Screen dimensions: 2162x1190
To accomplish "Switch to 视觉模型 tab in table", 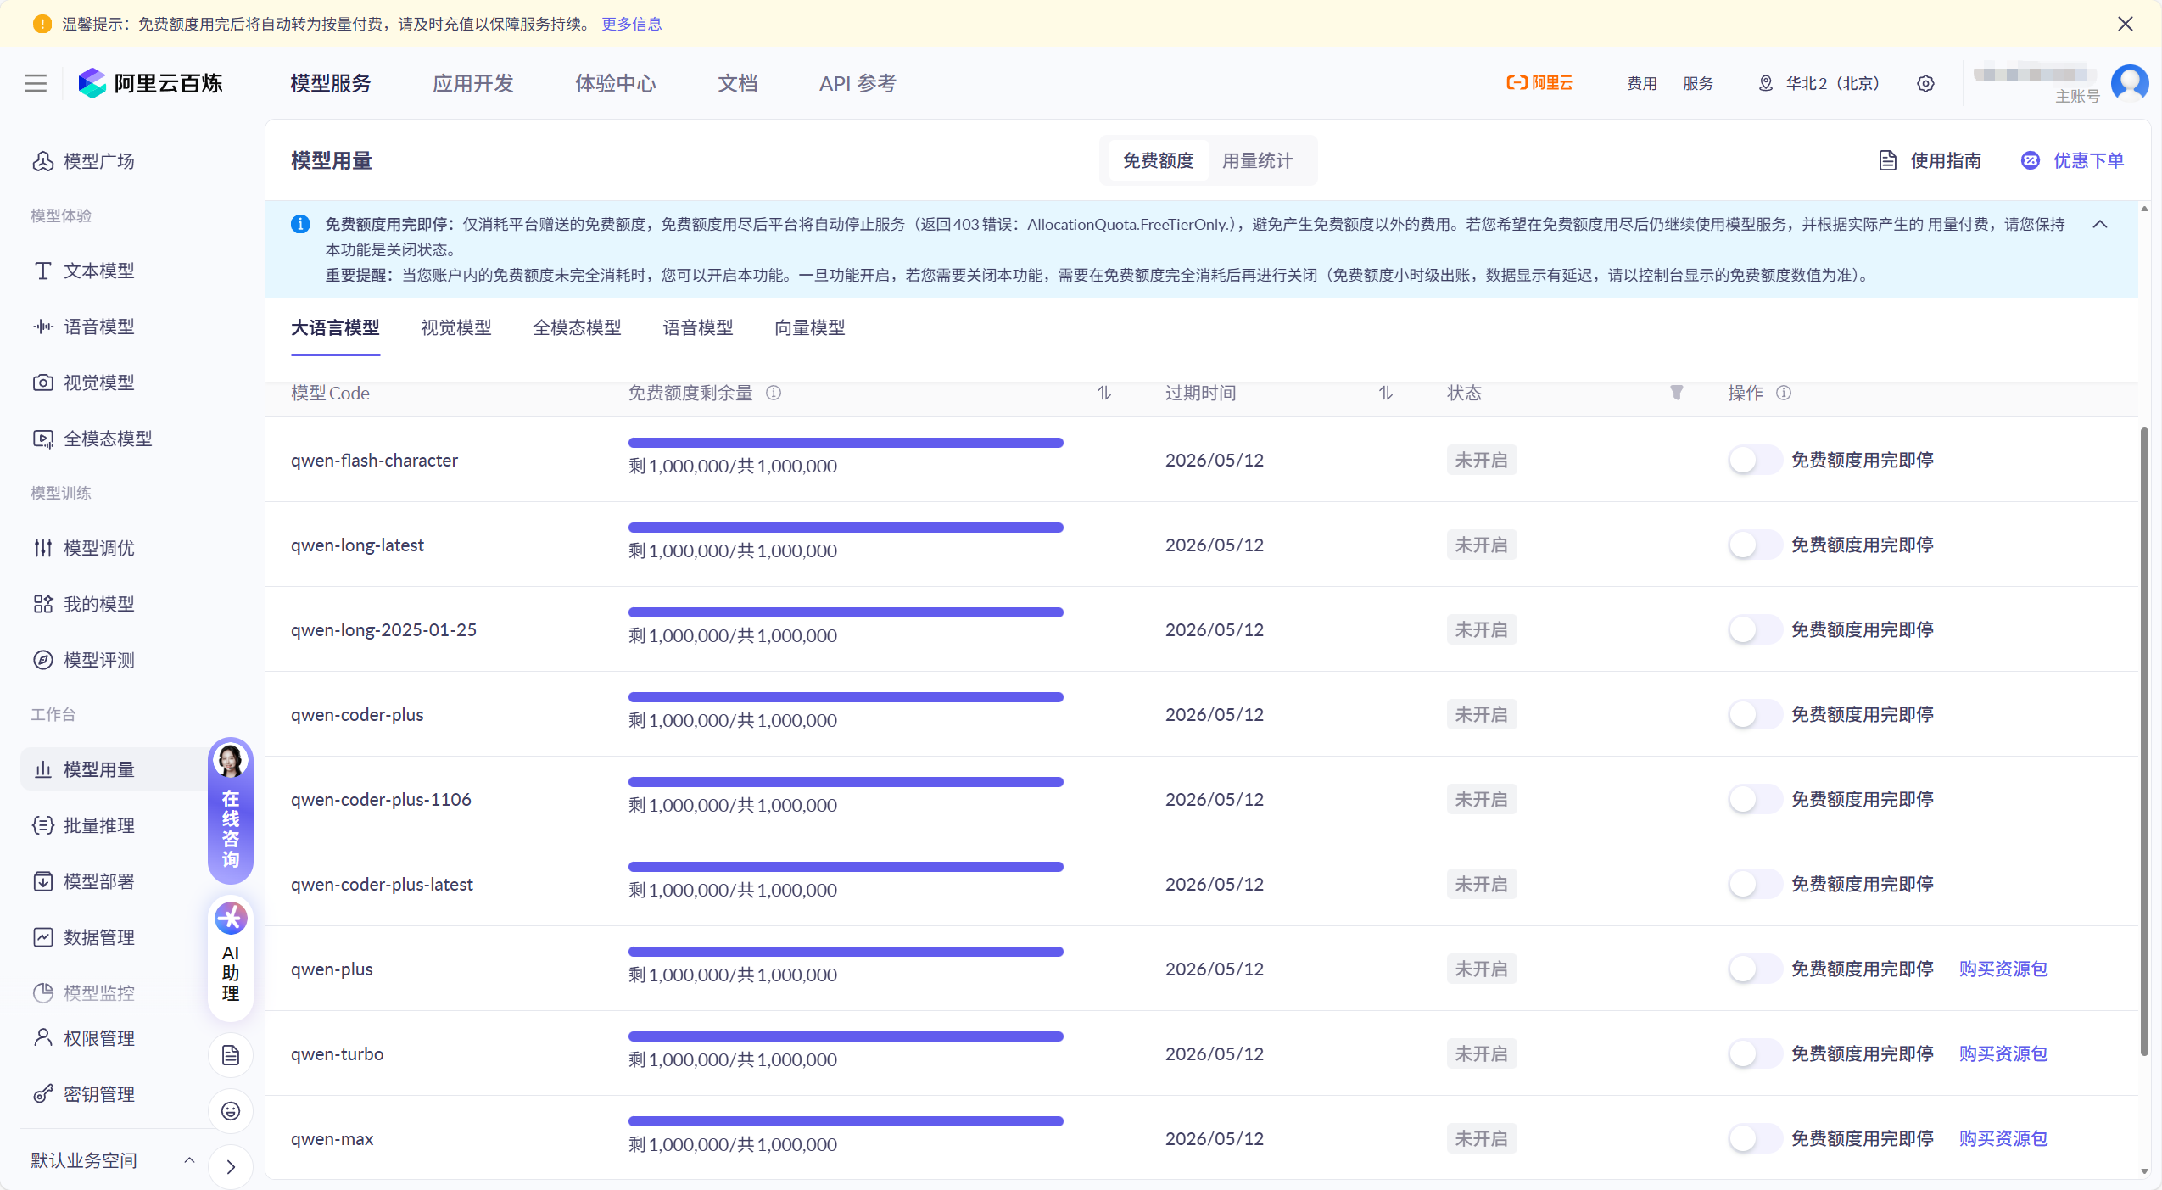I will (x=456, y=327).
